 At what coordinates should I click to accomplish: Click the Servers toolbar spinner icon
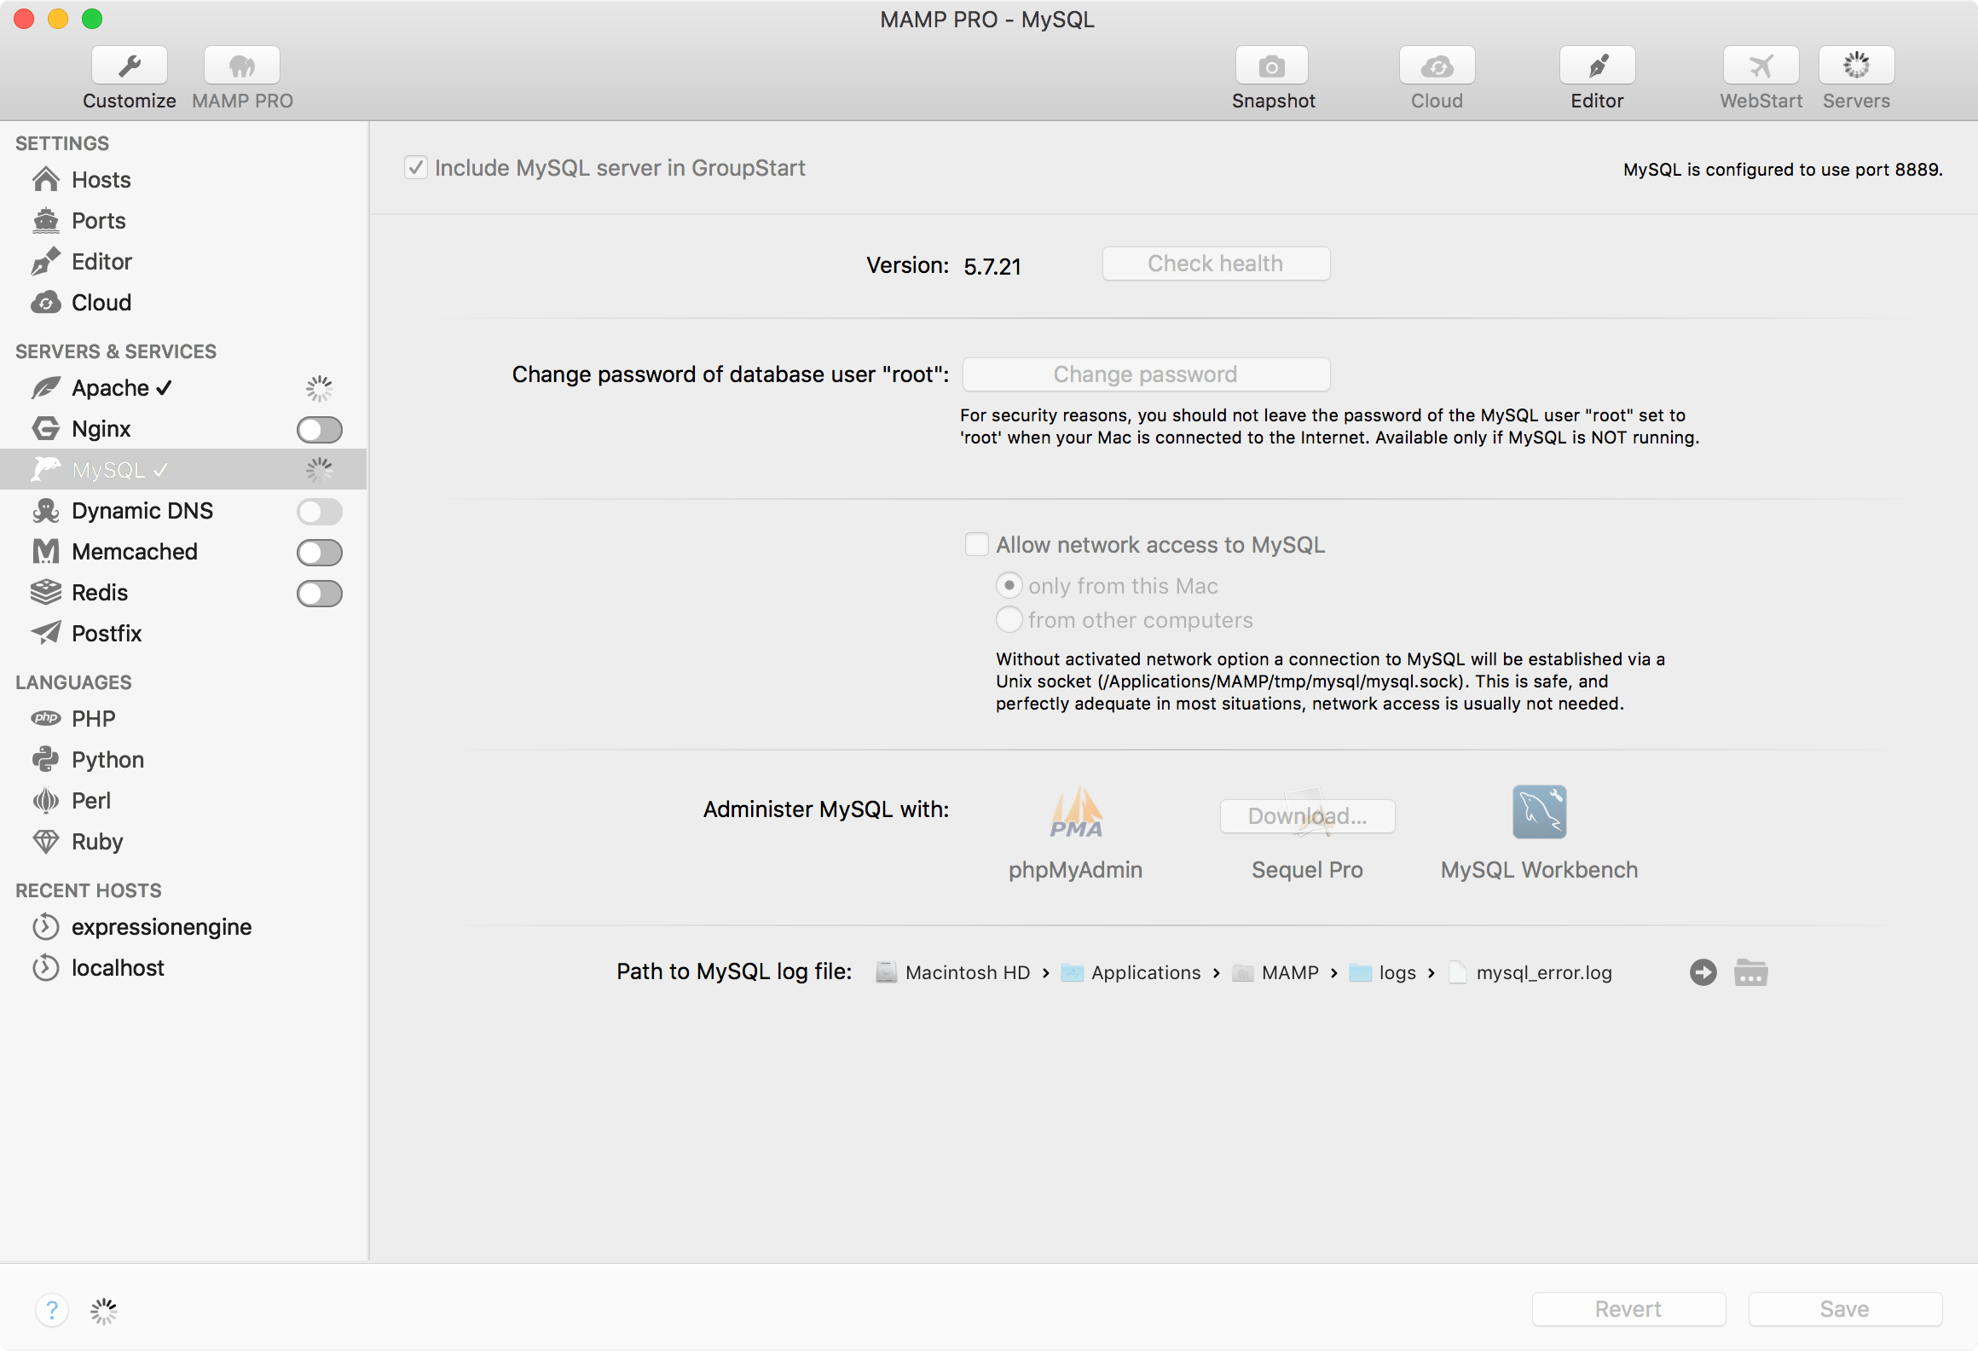tap(1856, 66)
